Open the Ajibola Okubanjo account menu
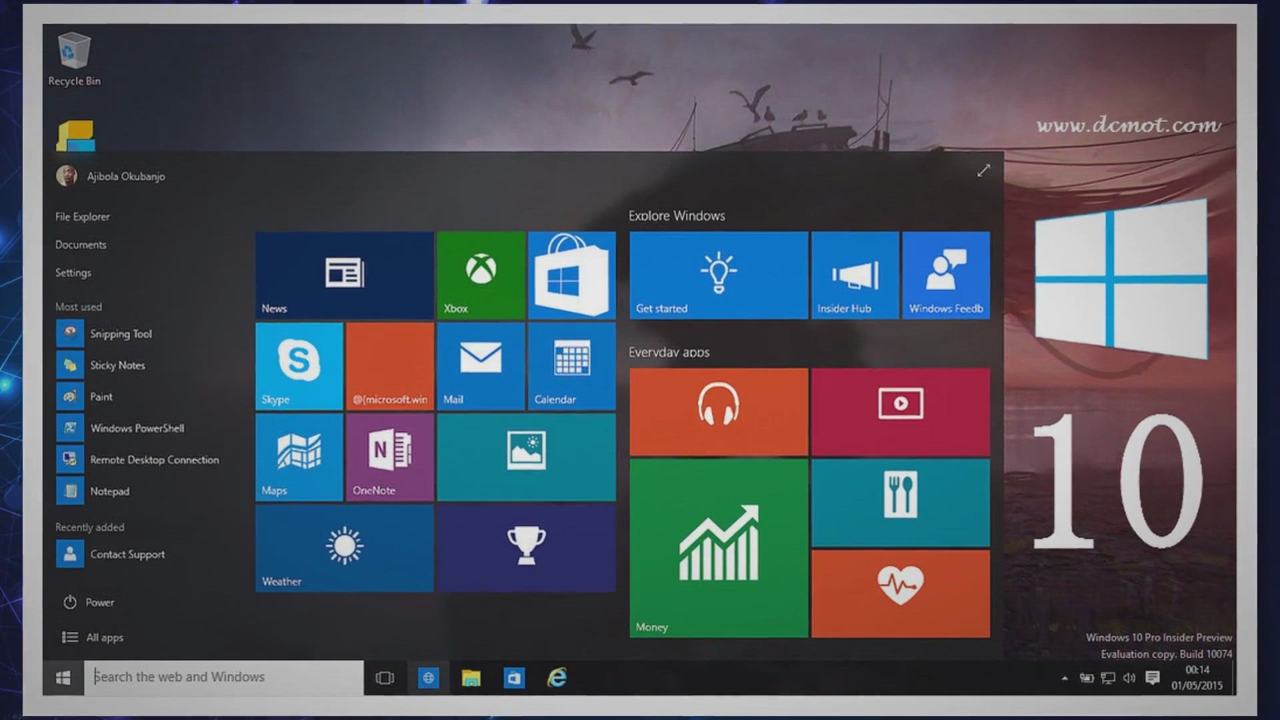This screenshot has width=1280, height=720. 111,176
